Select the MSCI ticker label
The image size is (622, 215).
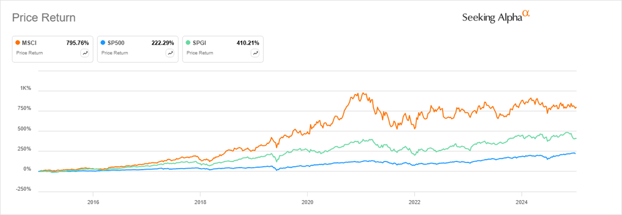(x=29, y=43)
